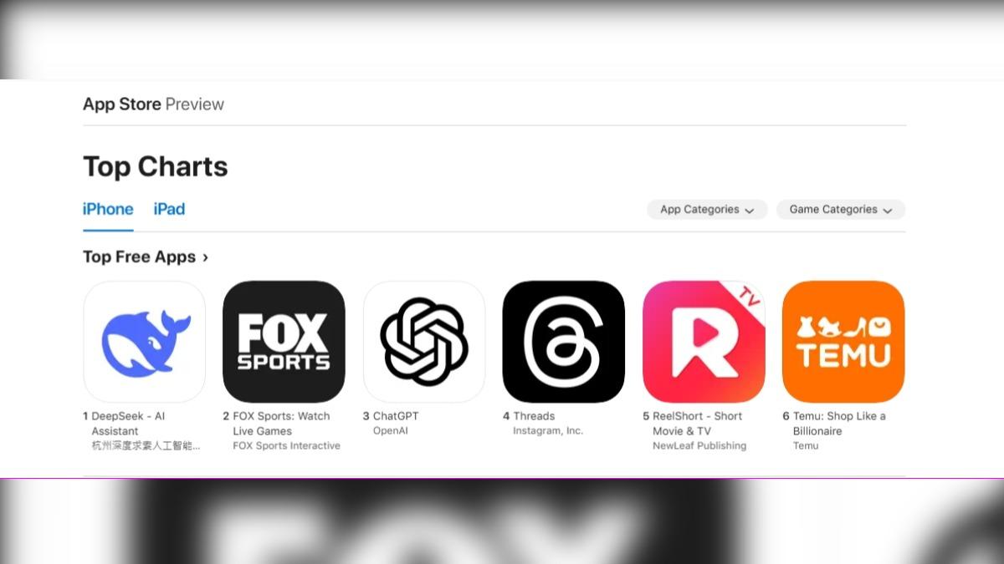Expand the App Categories dropdown
The image size is (1004, 564).
click(x=707, y=210)
